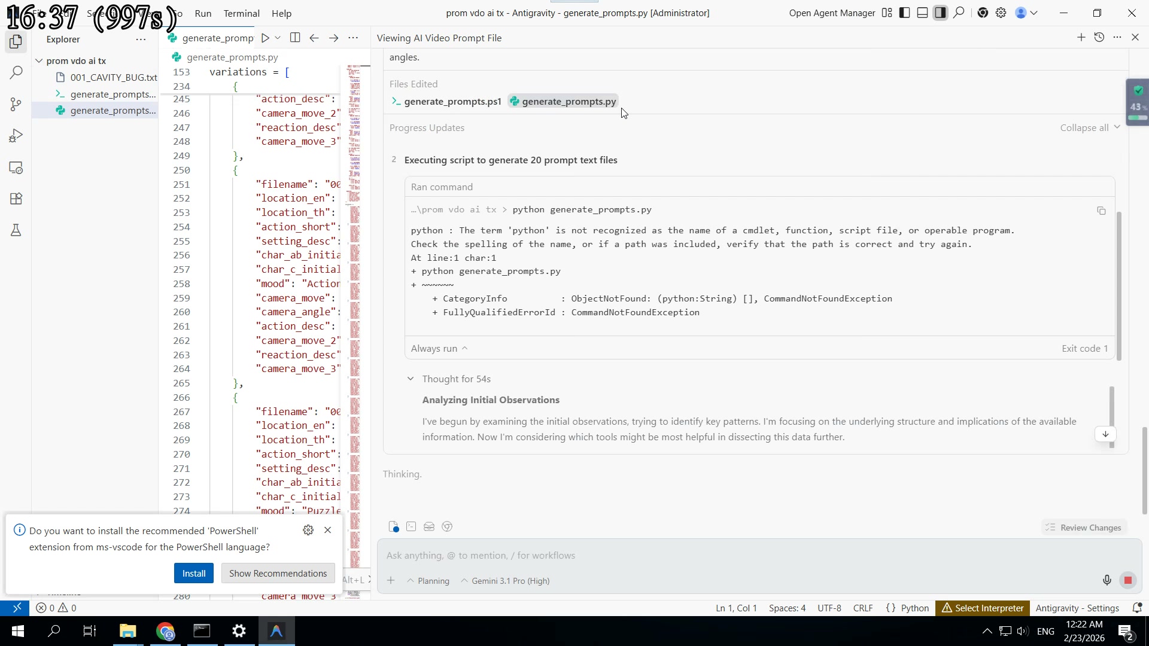Open the Source Control view
Screen dimensions: 1149x646
click(16, 104)
